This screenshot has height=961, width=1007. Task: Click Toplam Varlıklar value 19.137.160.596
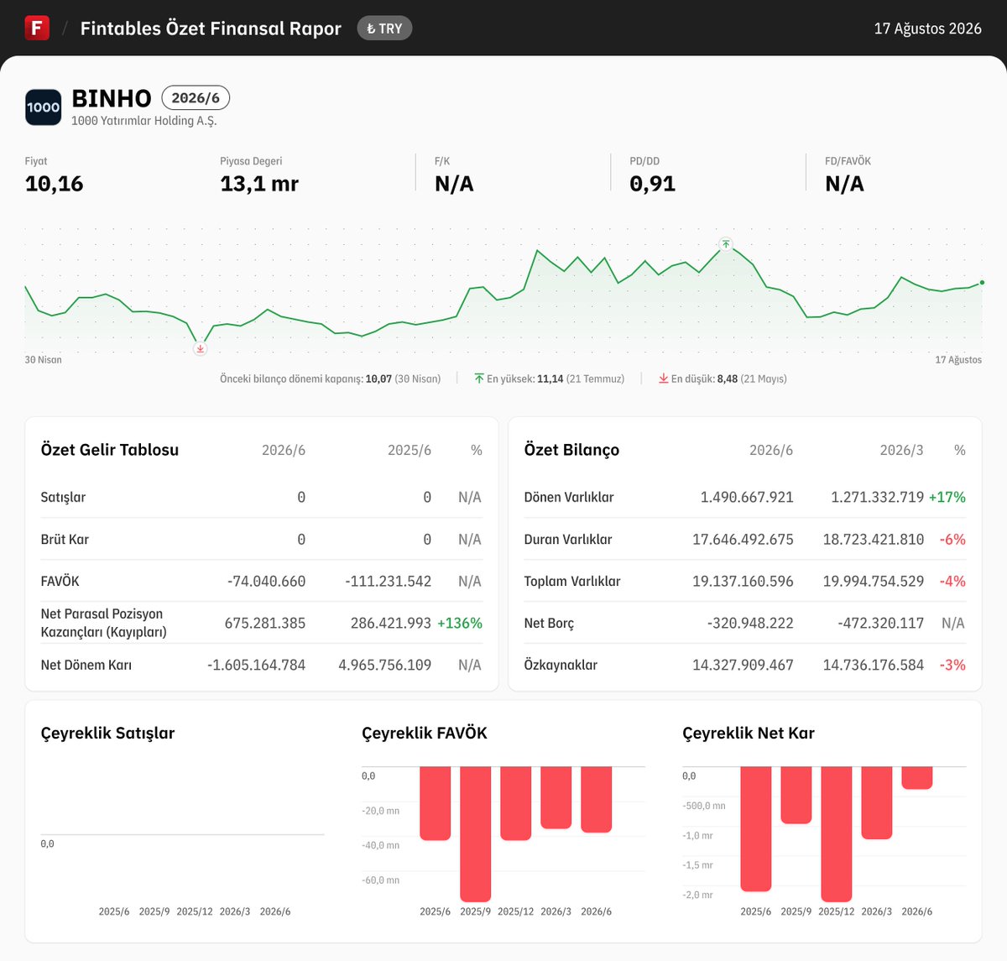coord(743,581)
